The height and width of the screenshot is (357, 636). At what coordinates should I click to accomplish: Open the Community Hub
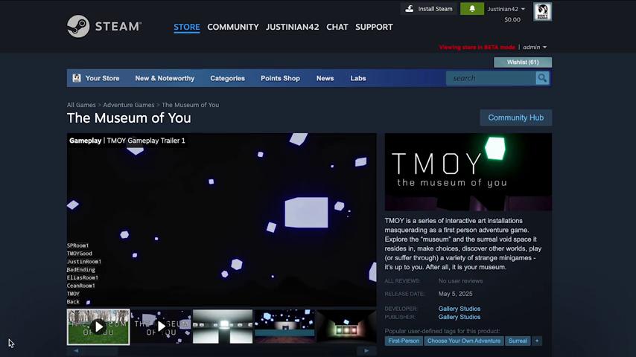tap(515, 118)
